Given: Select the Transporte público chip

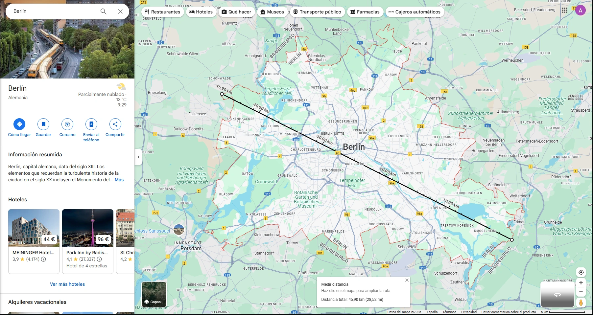Looking at the screenshot, I should point(317,12).
